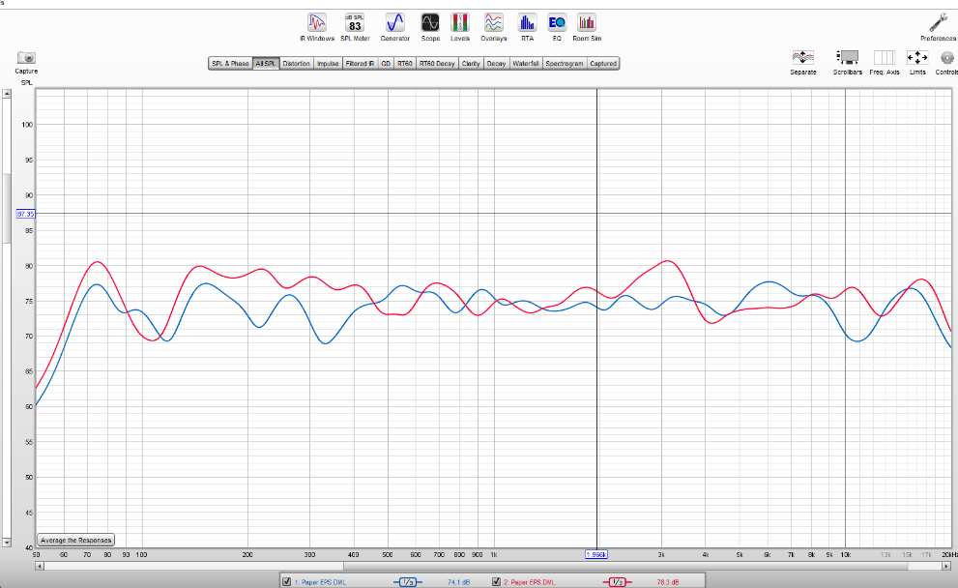Open the RTA analyzer
The width and height of the screenshot is (958, 588).
[527, 27]
